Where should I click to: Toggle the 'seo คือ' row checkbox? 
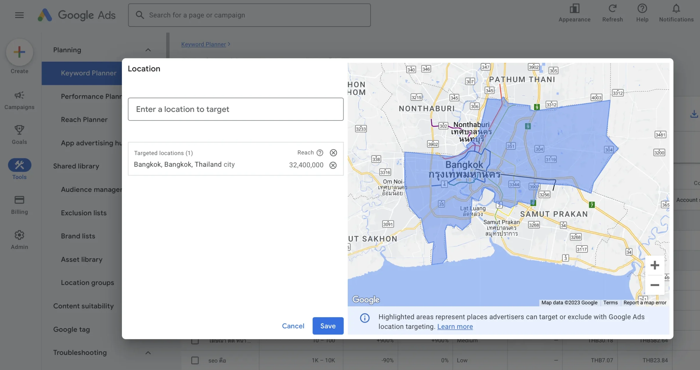click(195, 360)
